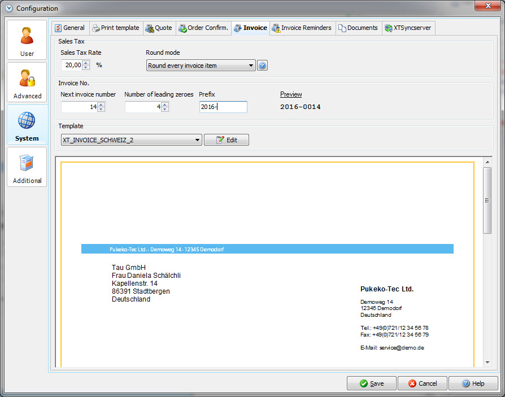Open the Additional settings section
This screenshot has height=397, width=505.
(x=27, y=167)
